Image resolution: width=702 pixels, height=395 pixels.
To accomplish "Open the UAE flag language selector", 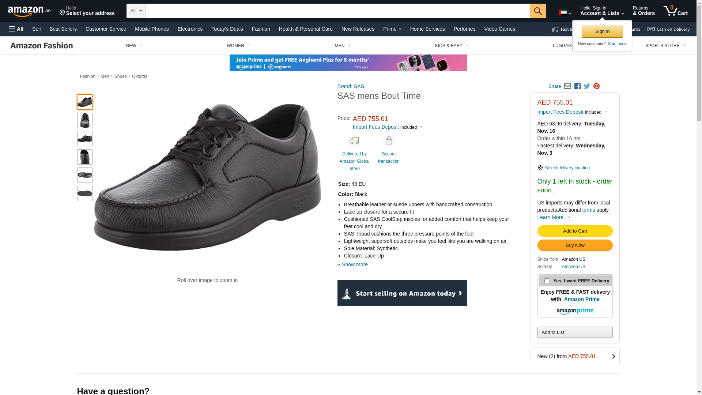I will pyautogui.click(x=565, y=13).
